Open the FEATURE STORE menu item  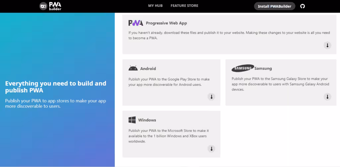tap(184, 6)
